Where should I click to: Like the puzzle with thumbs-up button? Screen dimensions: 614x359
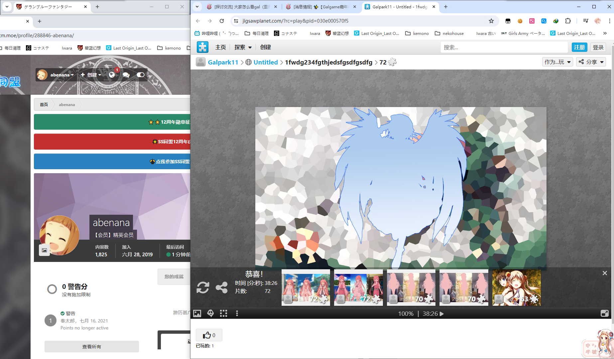click(x=209, y=335)
